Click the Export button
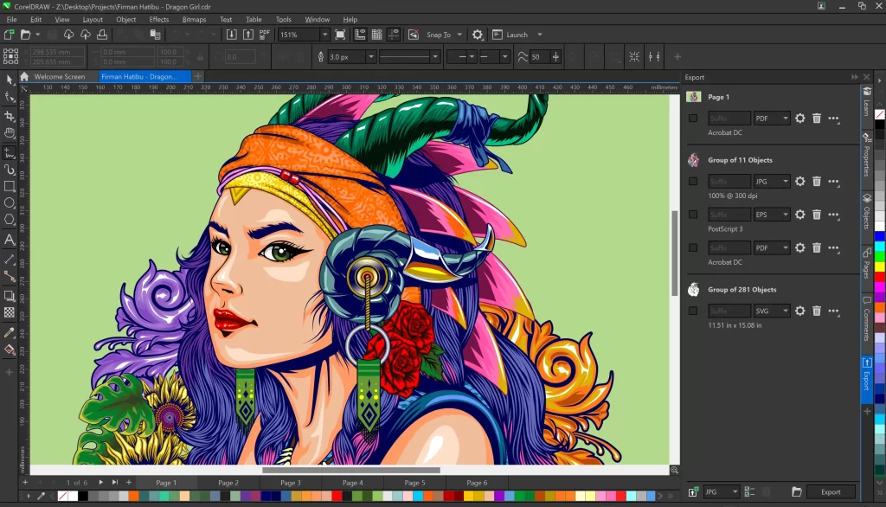The height and width of the screenshot is (507, 886). pyautogui.click(x=831, y=491)
